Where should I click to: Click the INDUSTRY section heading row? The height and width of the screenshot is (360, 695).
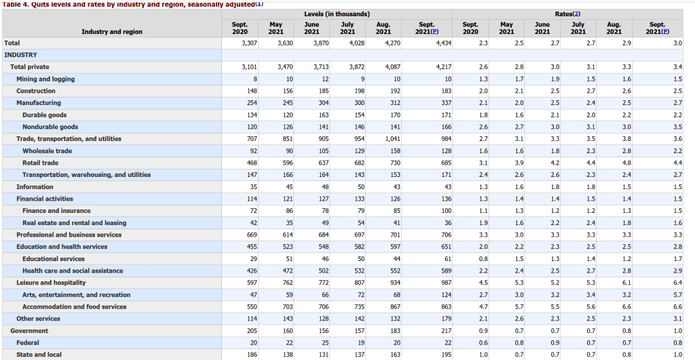[x=20, y=54]
